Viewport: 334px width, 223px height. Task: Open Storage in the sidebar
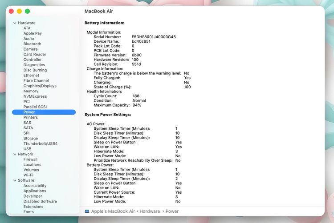click(30, 139)
